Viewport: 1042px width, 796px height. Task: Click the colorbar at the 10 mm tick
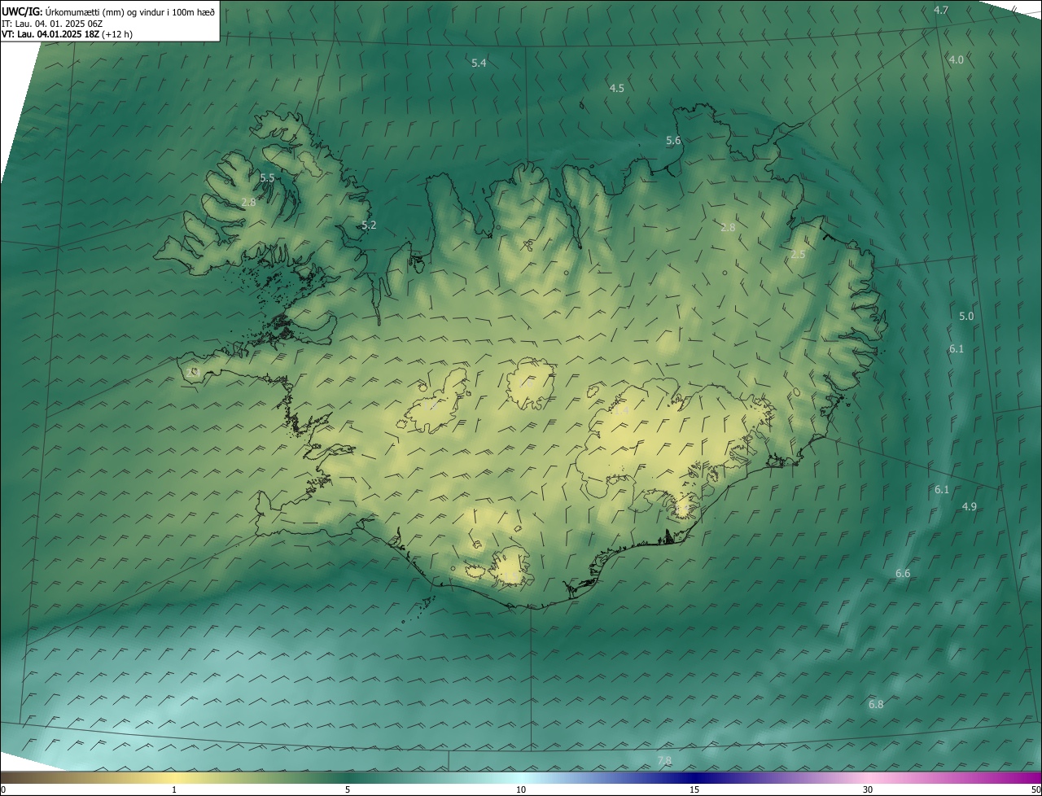click(521, 777)
